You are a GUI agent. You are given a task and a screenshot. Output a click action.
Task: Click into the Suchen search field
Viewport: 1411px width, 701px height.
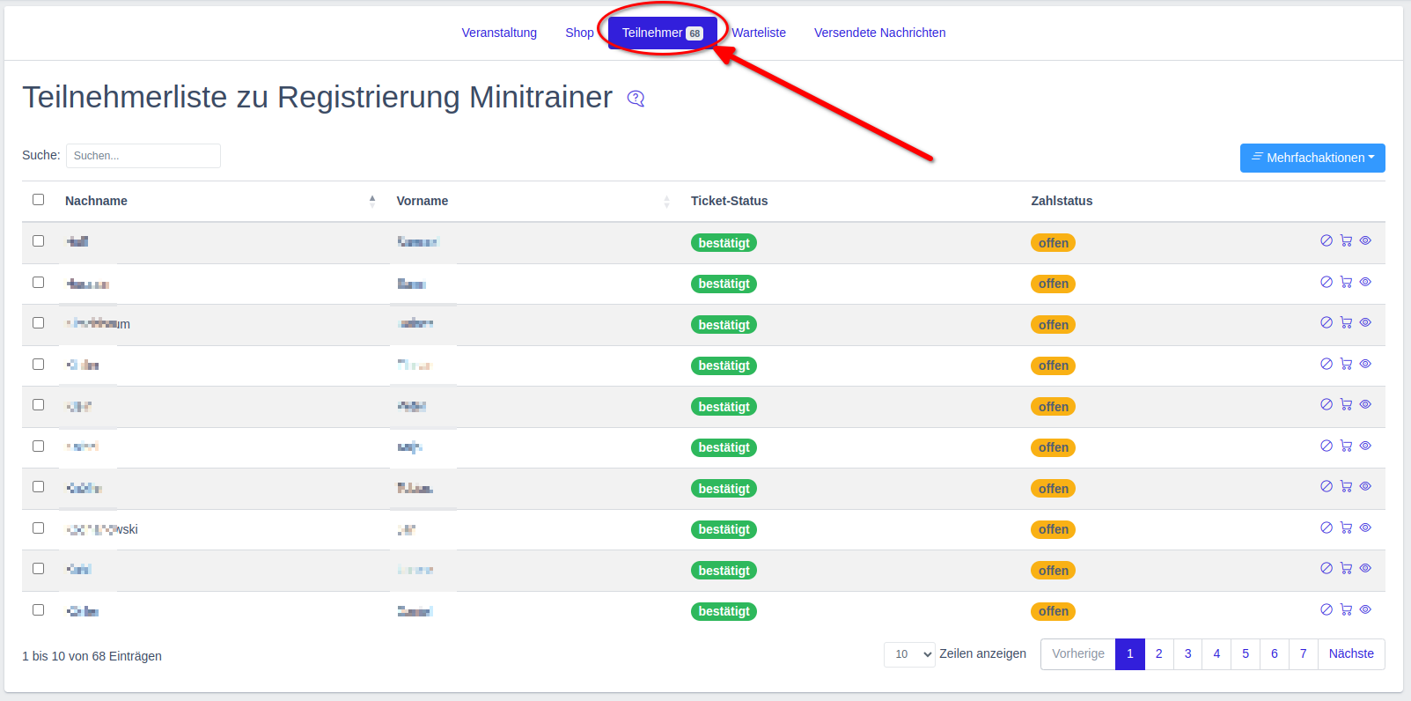coord(143,156)
